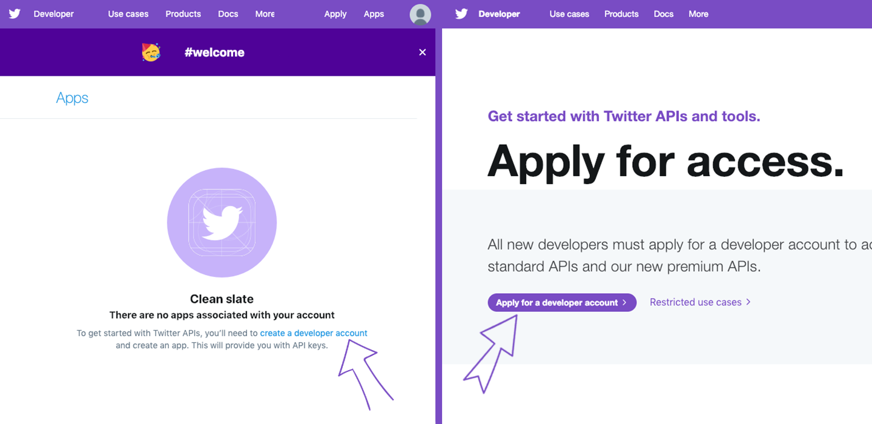The image size is (872, 424).
Task: Open Use cases menu in left header
Action: [x=128, y=14]
